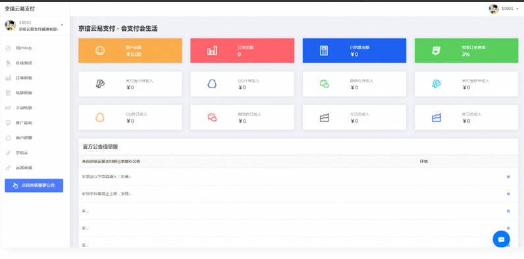Click the smiley icon on orange balance card
This screenshot has height=259, width=524.
tap(100, 51)
